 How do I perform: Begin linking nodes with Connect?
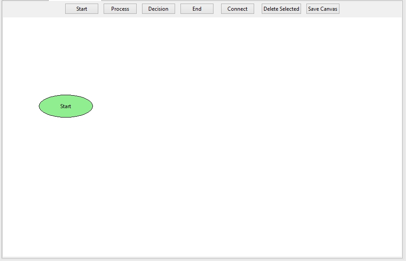[x=238, y=9]
